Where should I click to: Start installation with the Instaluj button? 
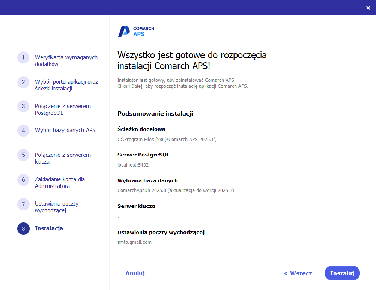click(342, 273)
